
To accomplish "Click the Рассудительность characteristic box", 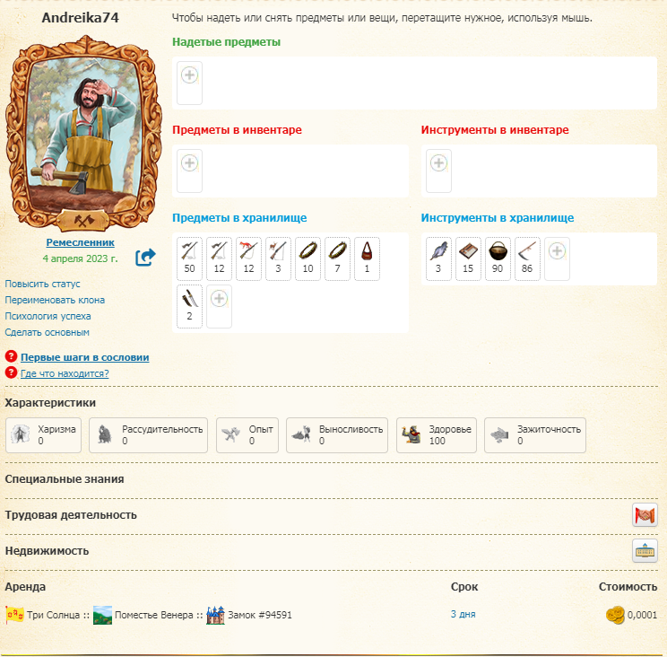I will tap(149, 435).
